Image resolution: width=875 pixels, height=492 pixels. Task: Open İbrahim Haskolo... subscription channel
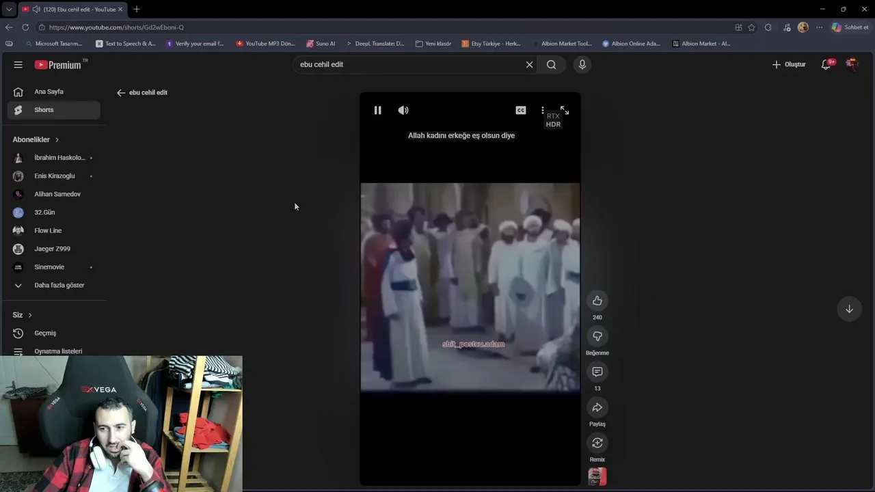click(x=53, y=158)
